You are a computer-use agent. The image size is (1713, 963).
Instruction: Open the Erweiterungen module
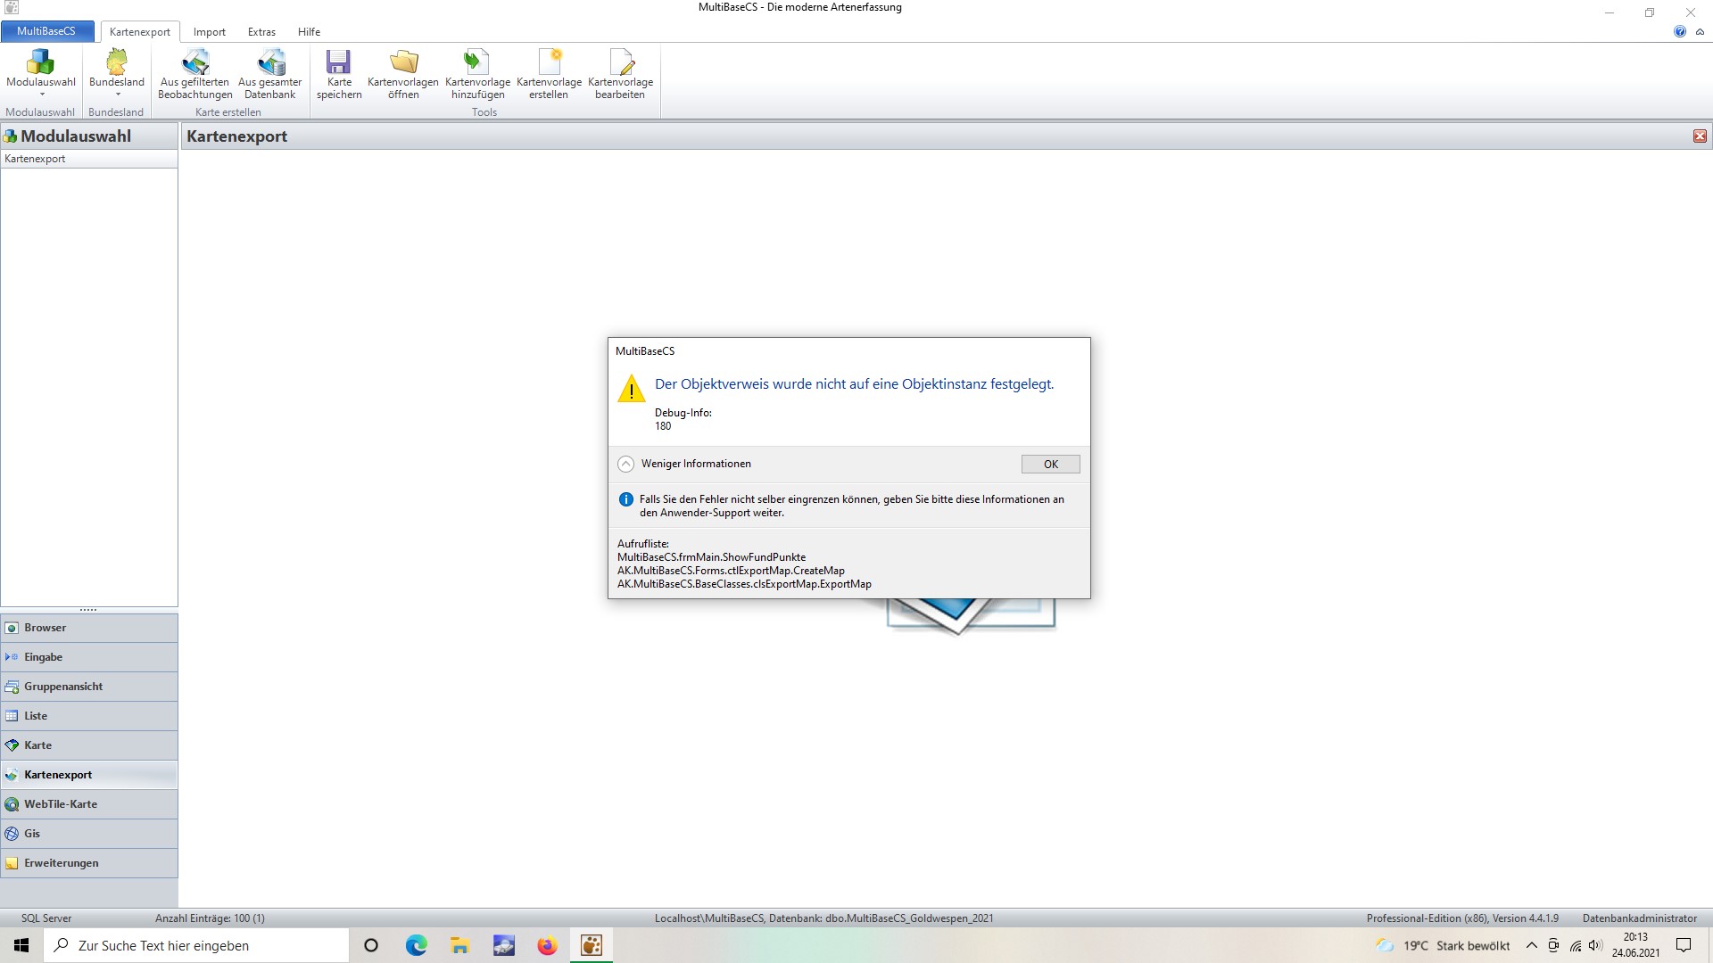[x=89, y=863]
